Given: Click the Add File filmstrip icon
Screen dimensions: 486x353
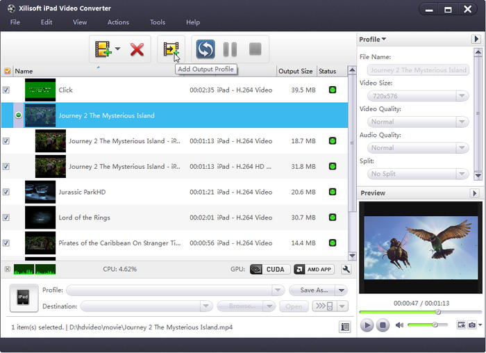Looking at the screenshot, I should click(103, 49).
